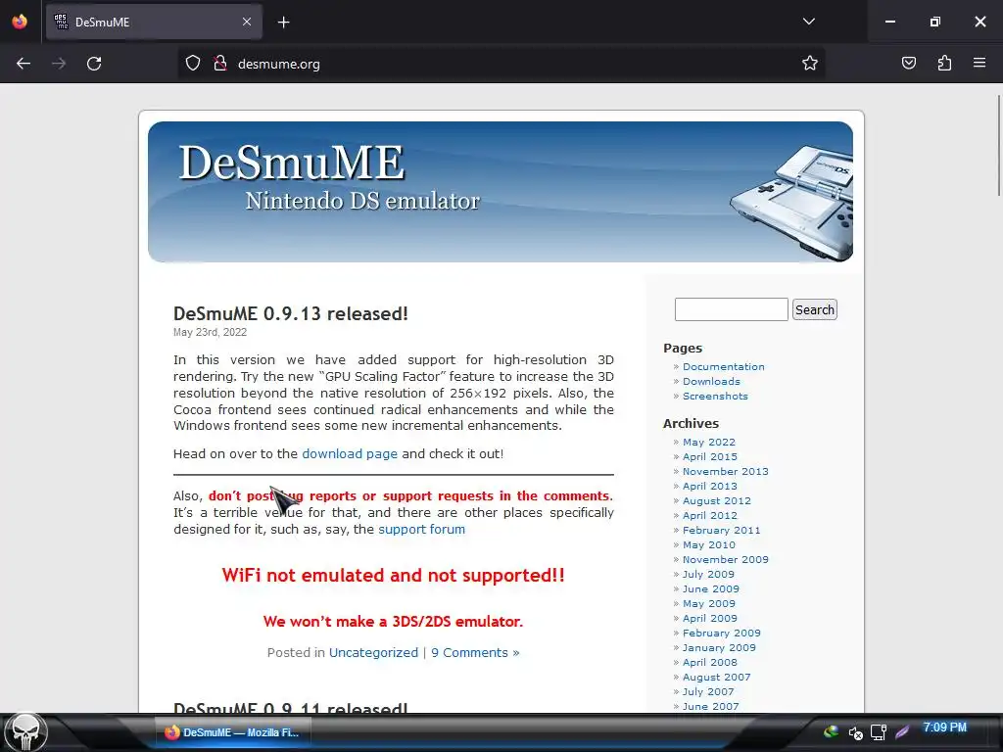This screenshot has height=752, width=1003.
Task: Open the support forum link
Action: [x=421, y=529]
